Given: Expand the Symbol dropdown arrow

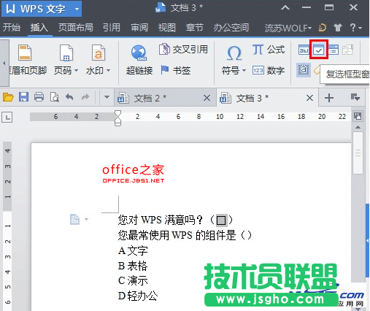Looking at the screenshot, I should (244, 71).
